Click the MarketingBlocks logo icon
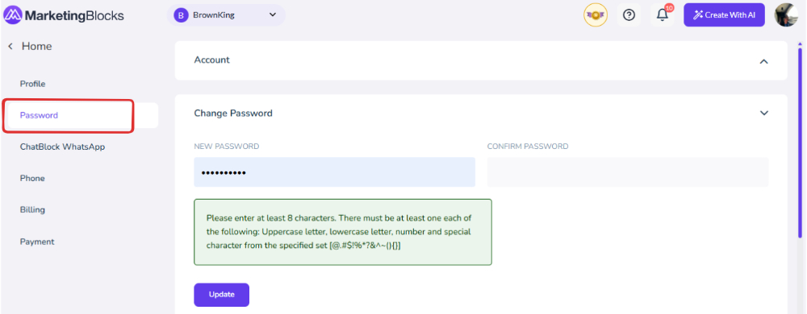Viewport: 807px width, 314px height. (x=12, y=15)
